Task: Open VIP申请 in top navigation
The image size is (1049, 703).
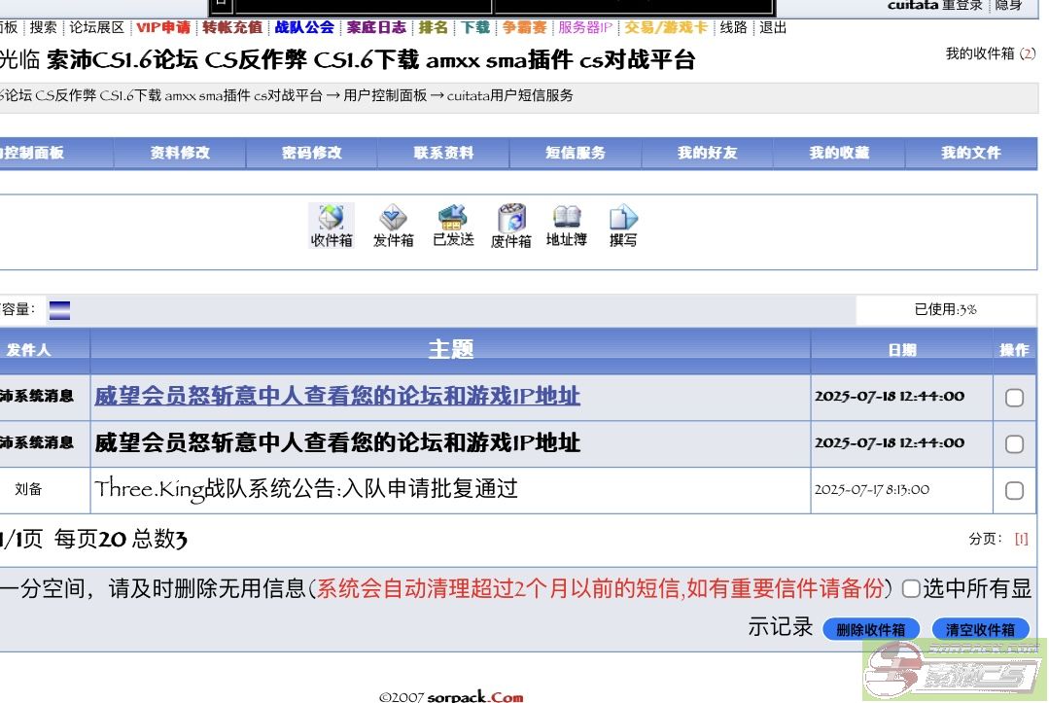Action: 162,27
